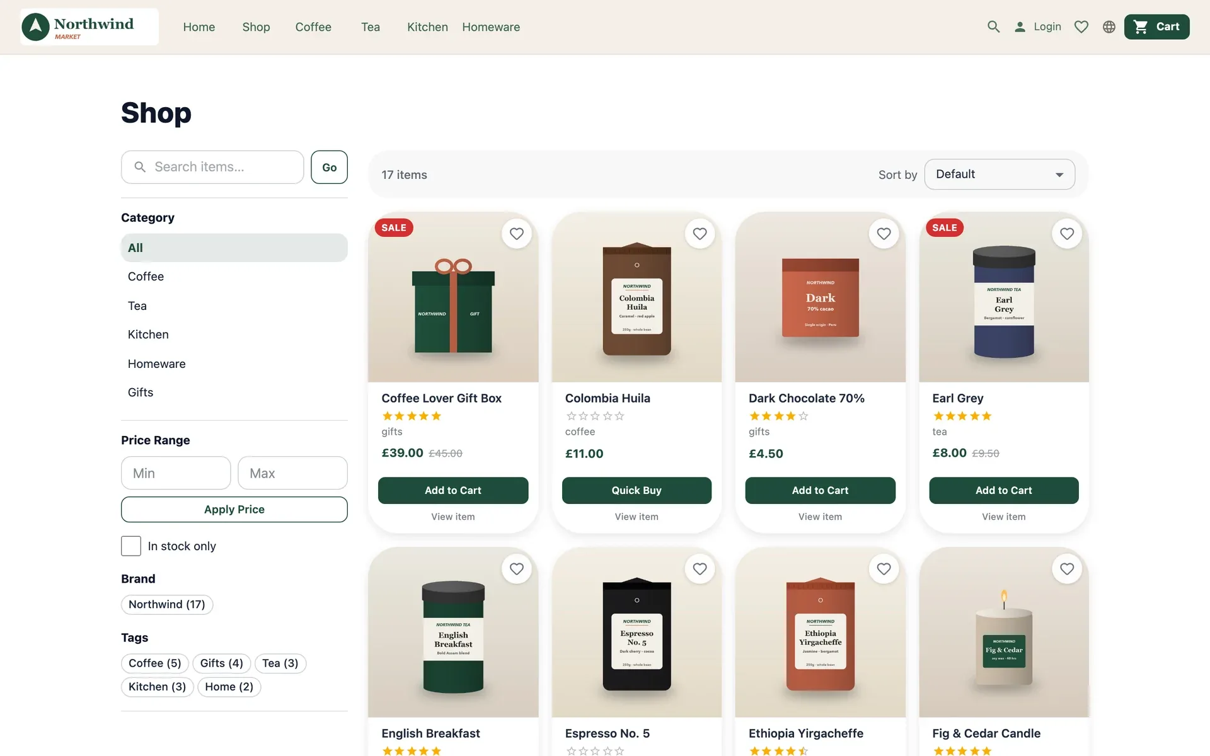Click the Go search button

(329, 167)
